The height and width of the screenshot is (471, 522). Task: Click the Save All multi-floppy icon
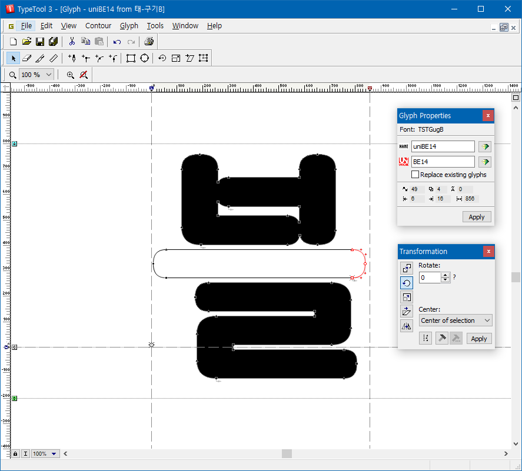(54, 42)
